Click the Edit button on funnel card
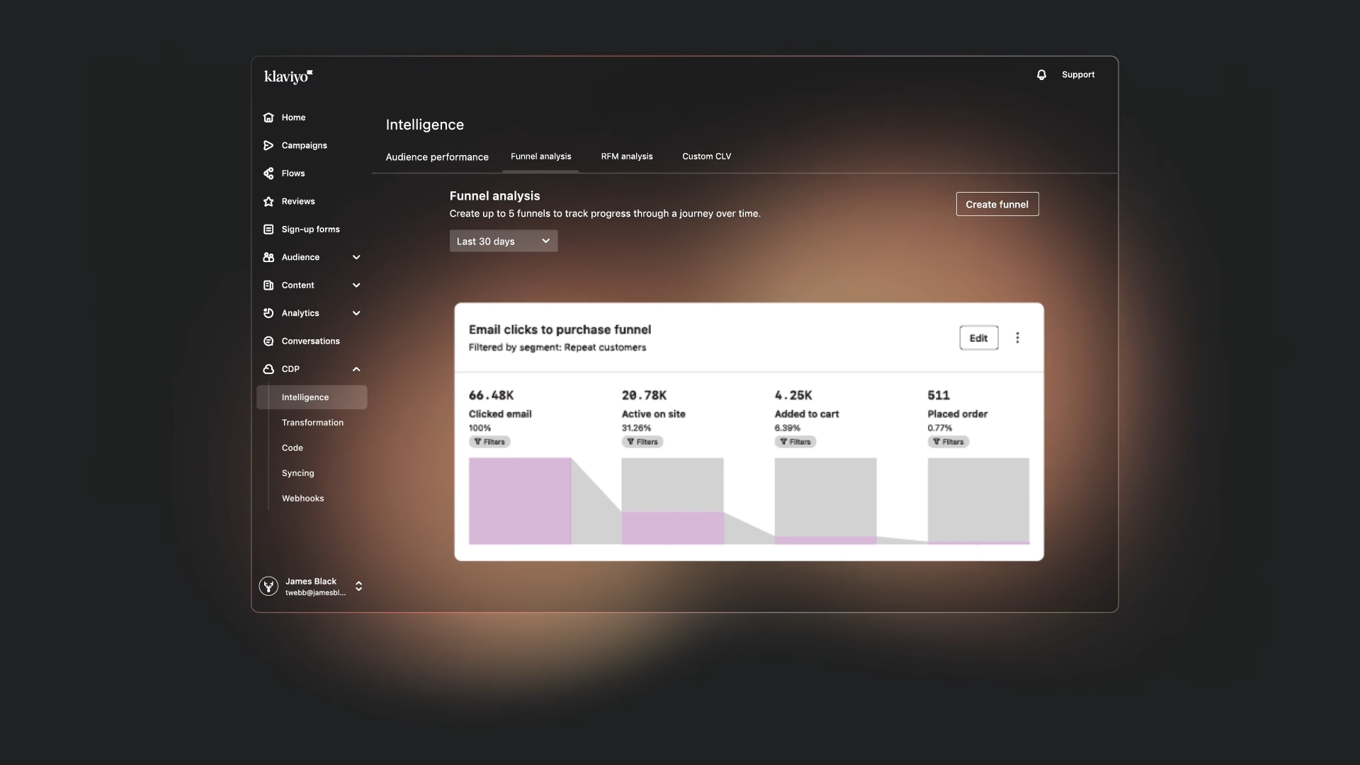 coord(978,338)
